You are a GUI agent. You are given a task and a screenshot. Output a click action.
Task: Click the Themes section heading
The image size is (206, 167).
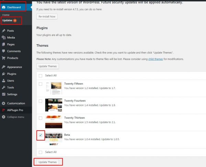(x=42, y=46)
